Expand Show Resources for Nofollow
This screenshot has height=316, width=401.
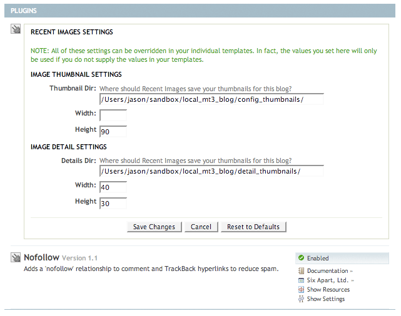328,290
